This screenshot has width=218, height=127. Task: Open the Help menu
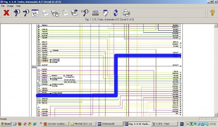[x=18, y=6]
